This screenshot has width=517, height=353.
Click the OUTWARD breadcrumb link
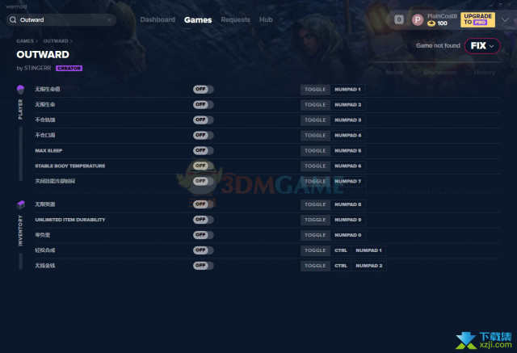pos(56,41)
